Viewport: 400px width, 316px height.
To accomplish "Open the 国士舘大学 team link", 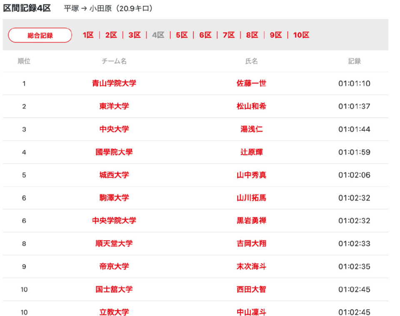I will [114, 289].
